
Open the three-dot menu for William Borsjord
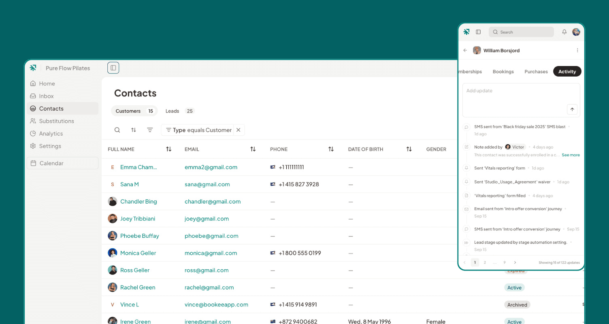pos(577,51)
